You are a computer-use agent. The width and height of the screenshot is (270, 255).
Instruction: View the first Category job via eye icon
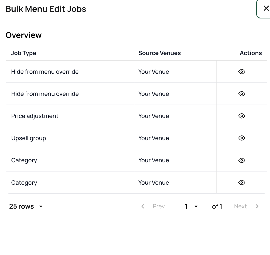coord(242,160)
